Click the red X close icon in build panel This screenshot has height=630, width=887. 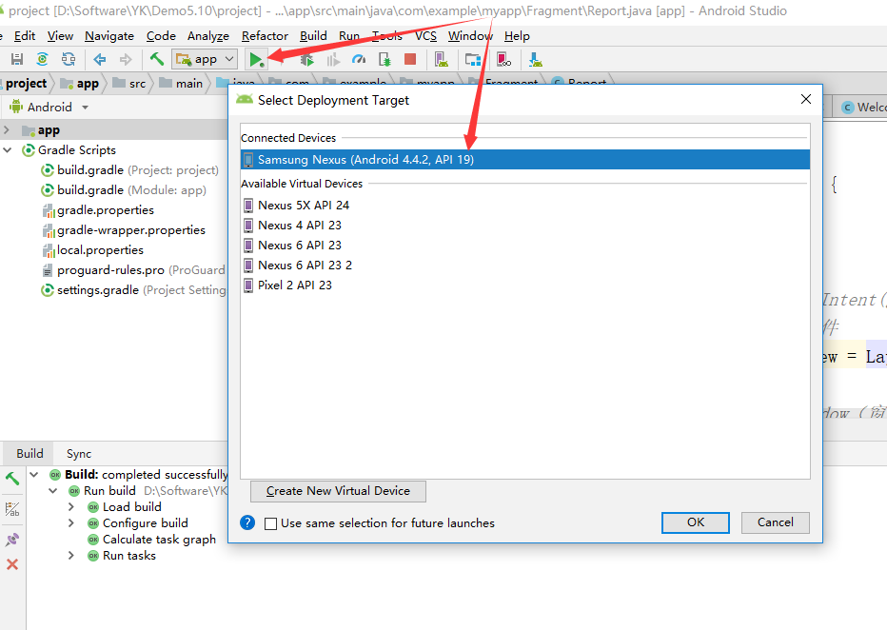tap(12, 564)
